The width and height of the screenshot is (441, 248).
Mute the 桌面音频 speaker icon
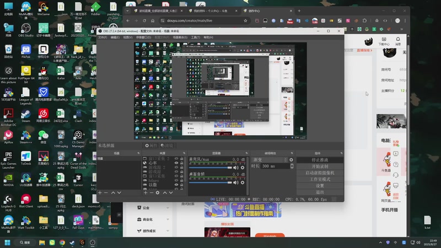tap(236, 182)
